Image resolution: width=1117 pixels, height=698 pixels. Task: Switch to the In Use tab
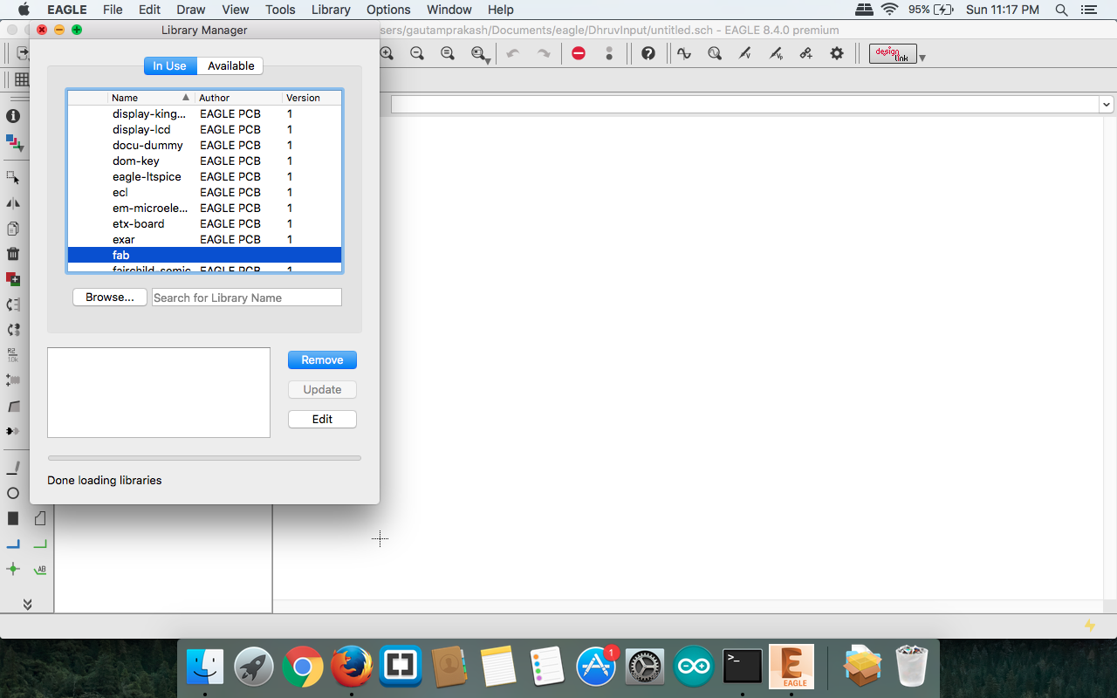[170, 65]
